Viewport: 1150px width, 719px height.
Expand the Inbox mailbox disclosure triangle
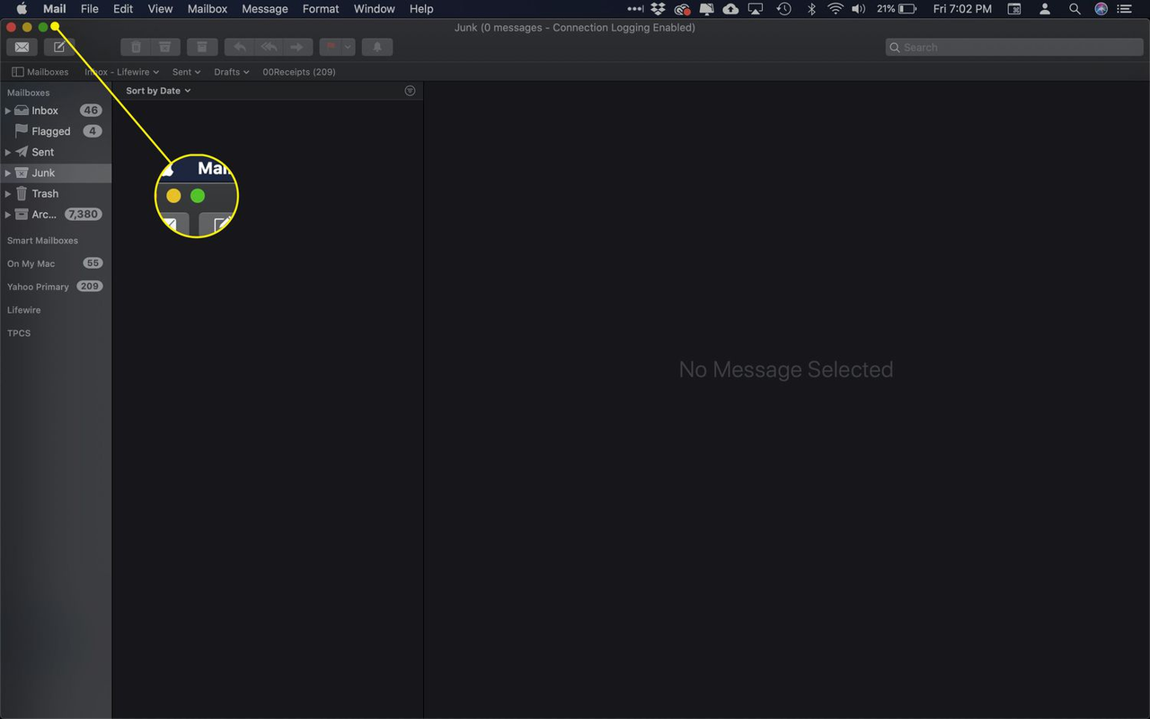click(7, 110)
